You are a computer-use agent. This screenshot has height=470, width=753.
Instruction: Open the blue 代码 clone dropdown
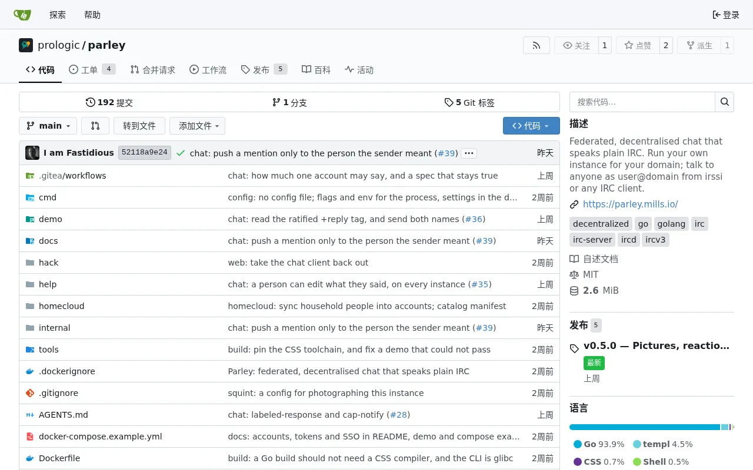pyautogui.click(x=531, y=126)
